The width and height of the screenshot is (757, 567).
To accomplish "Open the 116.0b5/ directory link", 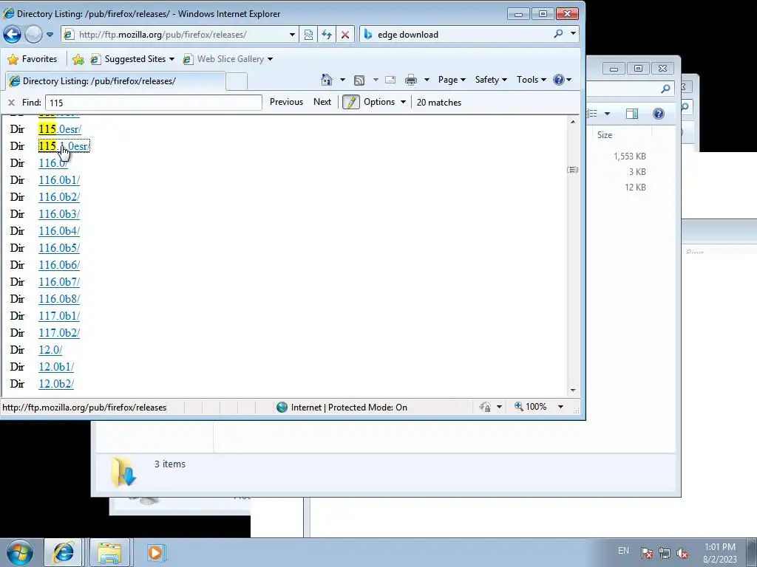I will pos(59,248).
